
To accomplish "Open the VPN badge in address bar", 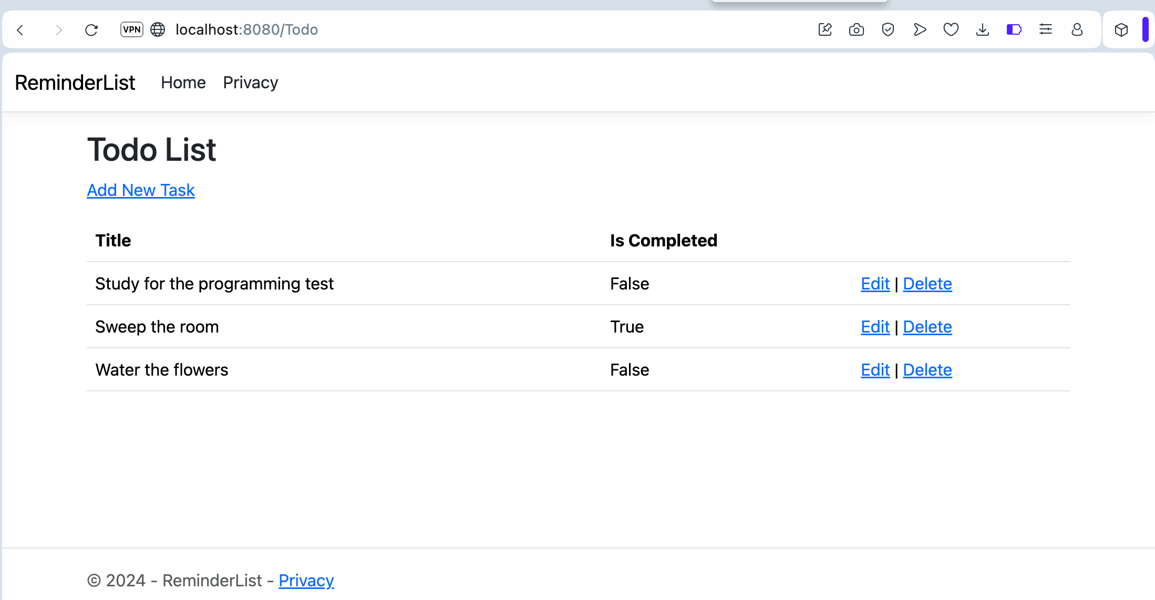I will [x=132, y=29].
